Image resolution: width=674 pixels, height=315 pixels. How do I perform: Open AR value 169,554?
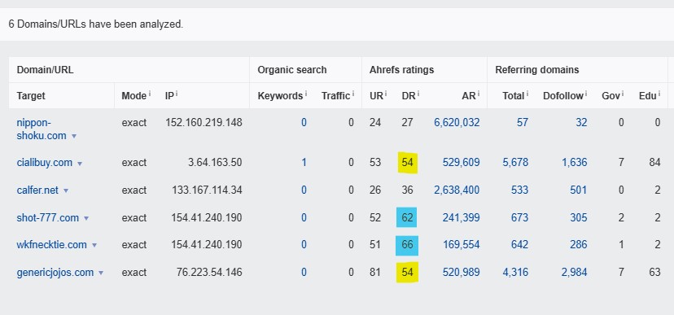tap(462, 245)
